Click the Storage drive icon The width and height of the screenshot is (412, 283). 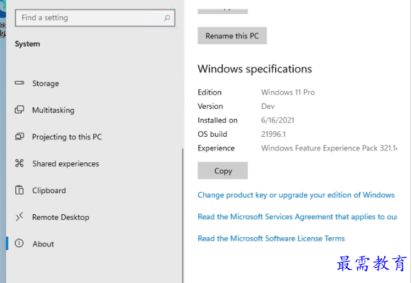pyautogui.click(x=19, y=83)
